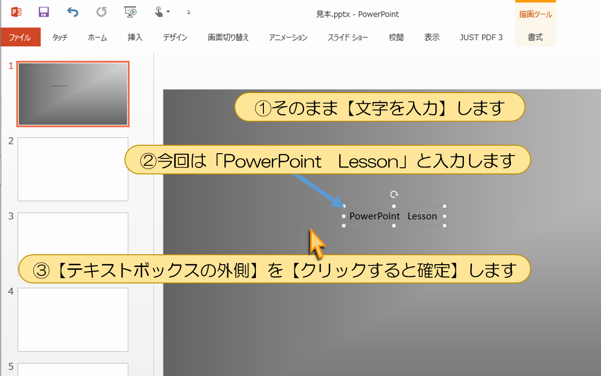601x376 pixels.
Task: Open the JUST PDF 3 tab
Action: 481,38
